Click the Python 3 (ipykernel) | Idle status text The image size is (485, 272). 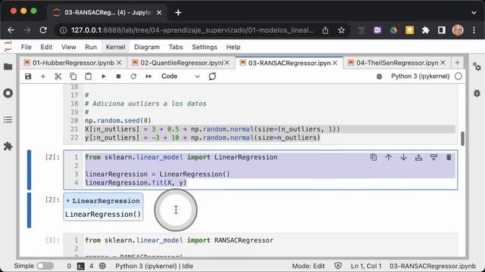point(154,266)
